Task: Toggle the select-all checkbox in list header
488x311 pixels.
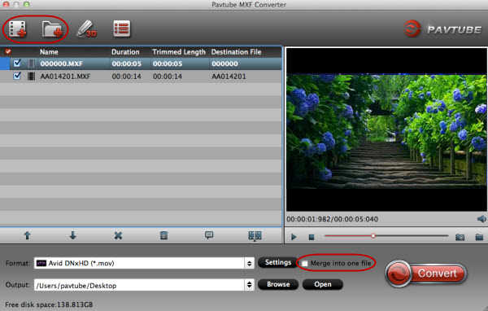Action: tap(8, 52)
